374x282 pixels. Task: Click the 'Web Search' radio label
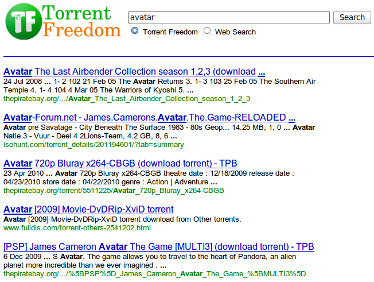(235, 32)
